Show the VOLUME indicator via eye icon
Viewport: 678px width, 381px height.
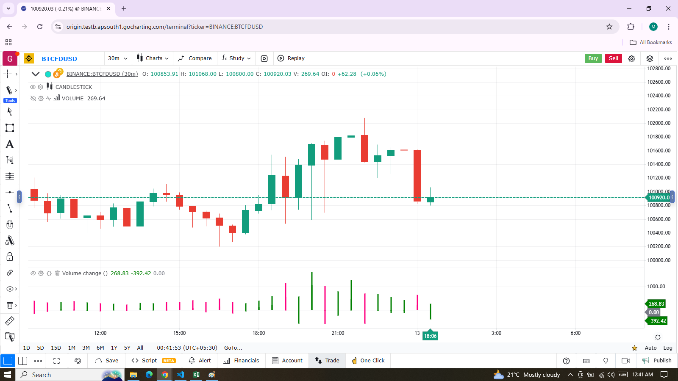(x=33, y=98)
